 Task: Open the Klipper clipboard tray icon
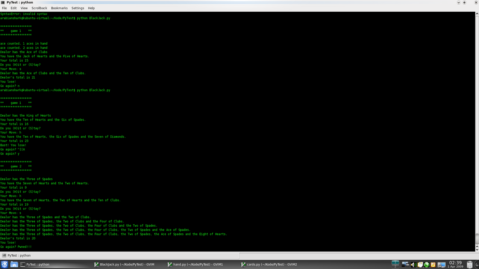tap(420, 265)
